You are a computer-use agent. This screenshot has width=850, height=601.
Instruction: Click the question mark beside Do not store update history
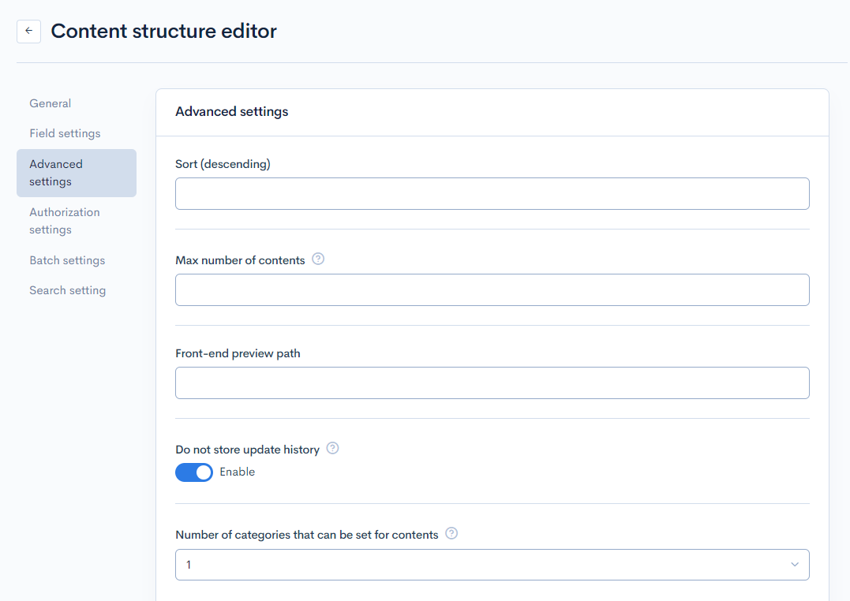(332, 448)
